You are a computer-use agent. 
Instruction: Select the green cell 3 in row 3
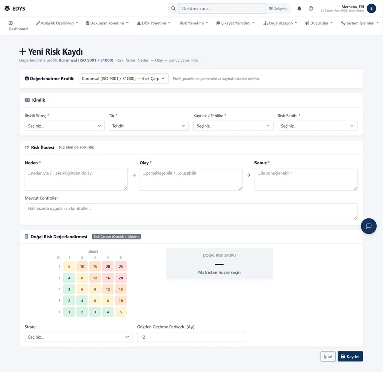pos(69,289)
